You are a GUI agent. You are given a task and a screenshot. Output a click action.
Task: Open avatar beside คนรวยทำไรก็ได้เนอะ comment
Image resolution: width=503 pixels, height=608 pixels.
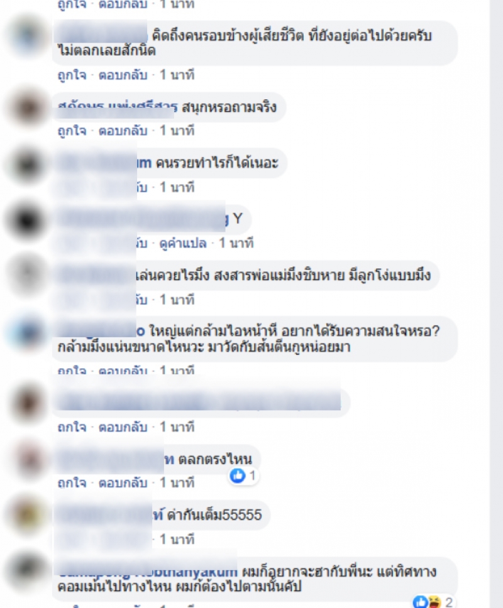pos(27,164)
